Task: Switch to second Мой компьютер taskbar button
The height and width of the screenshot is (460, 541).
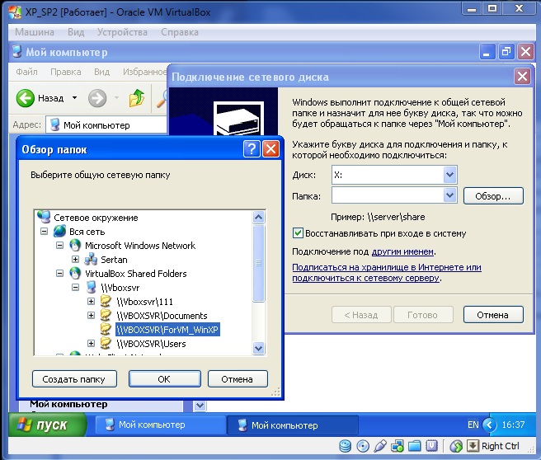Action: click(292, 425)
